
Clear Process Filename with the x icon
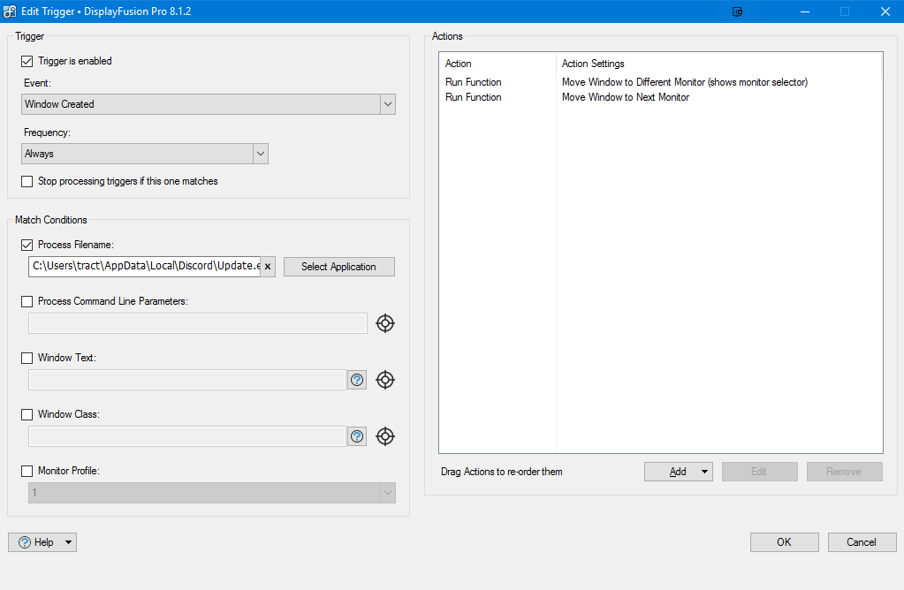[268, 267]
